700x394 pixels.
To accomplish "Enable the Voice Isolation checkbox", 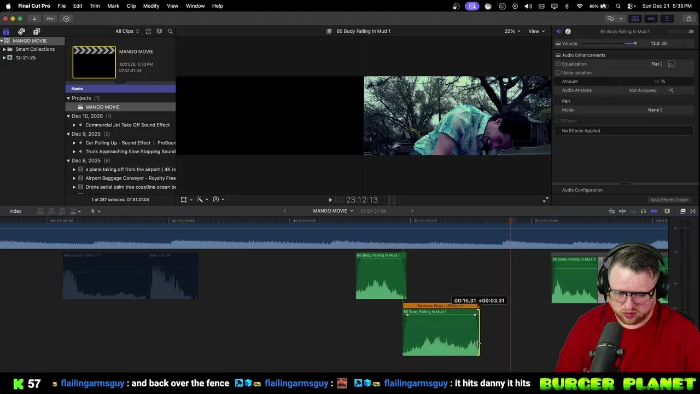I will pyautogui.click(x=558, y=73).
